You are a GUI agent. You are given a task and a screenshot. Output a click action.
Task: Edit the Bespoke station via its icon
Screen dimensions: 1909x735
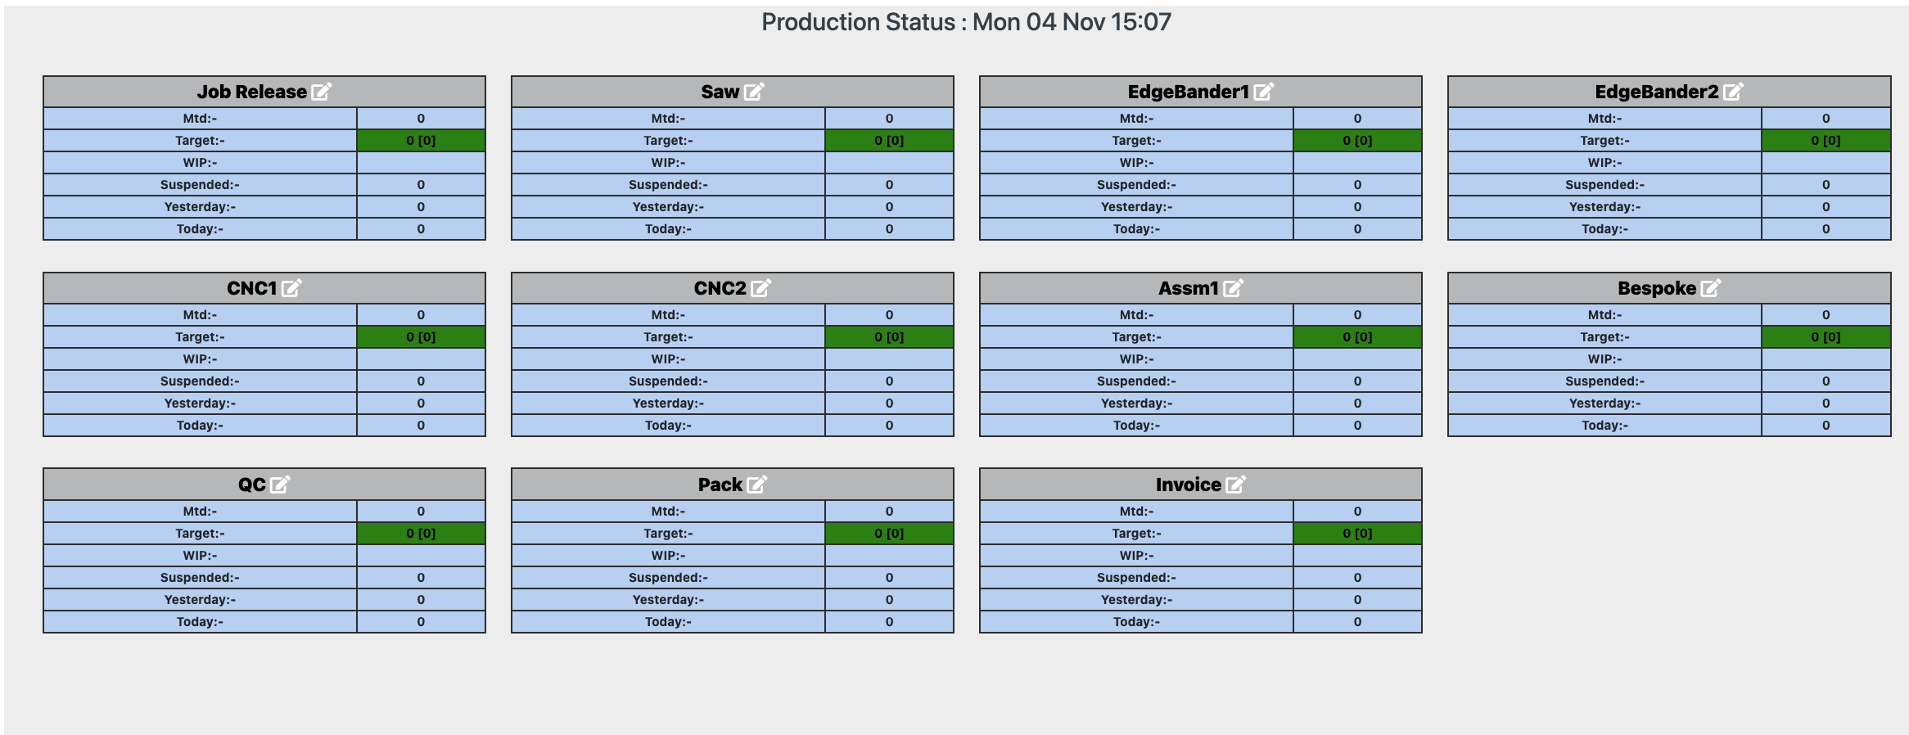pyautogui.click(x=1711, y=288)
